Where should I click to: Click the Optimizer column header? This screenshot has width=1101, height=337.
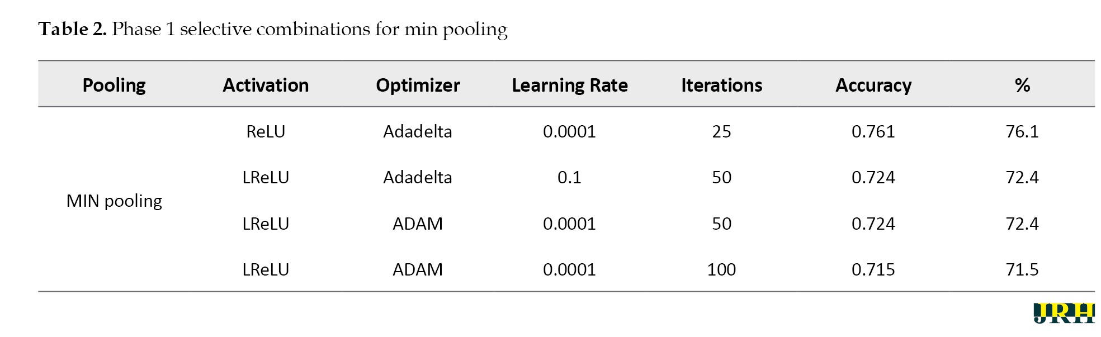tap(418, 85)
